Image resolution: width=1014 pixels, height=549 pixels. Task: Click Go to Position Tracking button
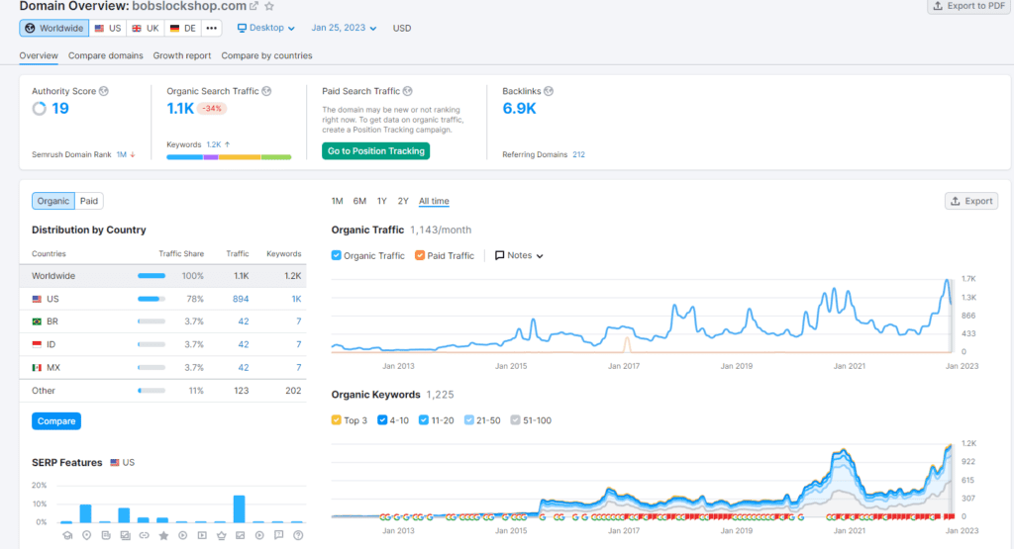(x=375, y=150)
